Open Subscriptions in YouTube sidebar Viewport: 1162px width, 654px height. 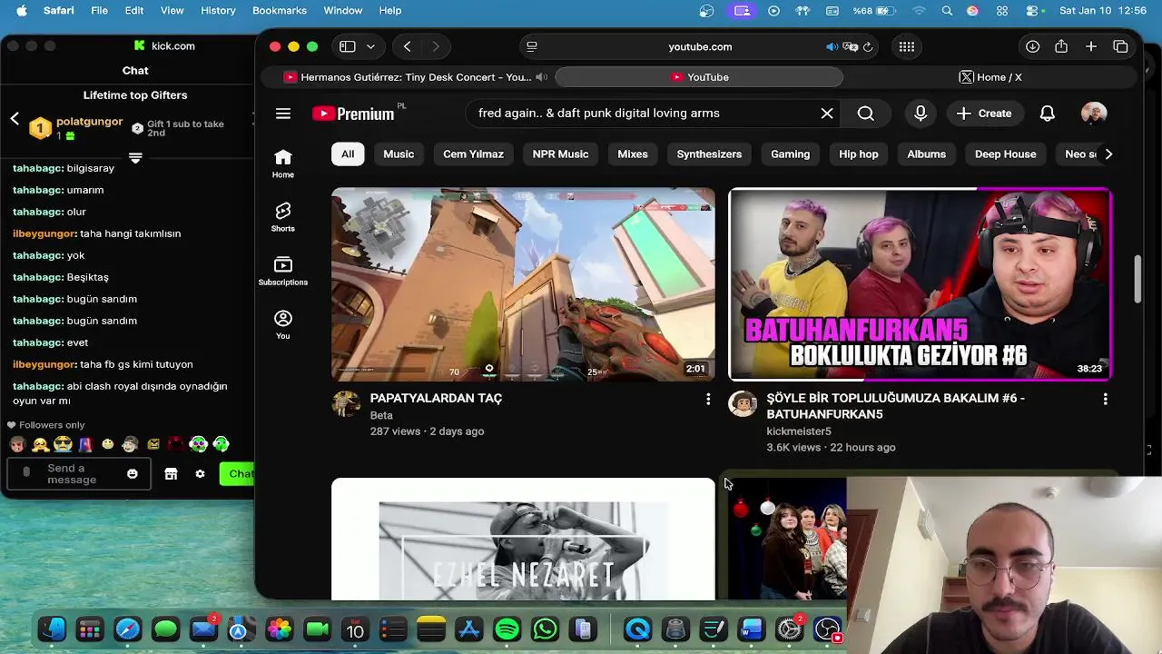283,271
